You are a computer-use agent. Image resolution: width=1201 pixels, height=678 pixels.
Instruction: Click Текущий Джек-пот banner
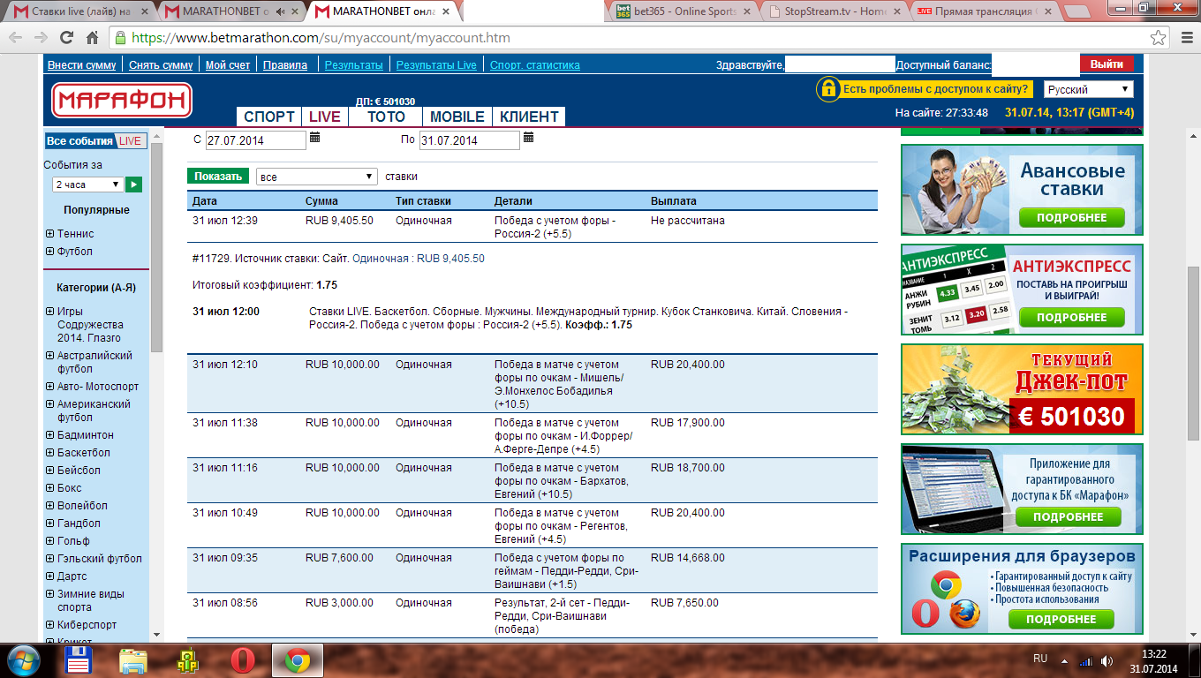pos(1022,389)
